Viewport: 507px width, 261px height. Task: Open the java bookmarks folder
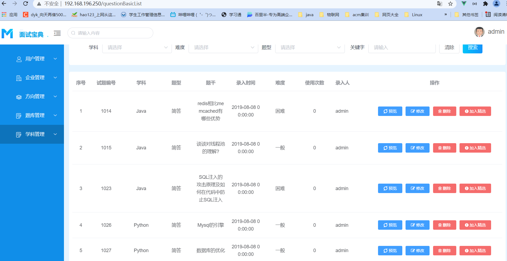pos(306,15)
